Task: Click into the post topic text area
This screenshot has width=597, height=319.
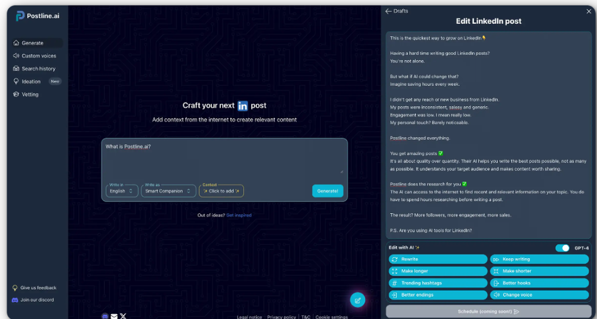Action: click(224, 159)
